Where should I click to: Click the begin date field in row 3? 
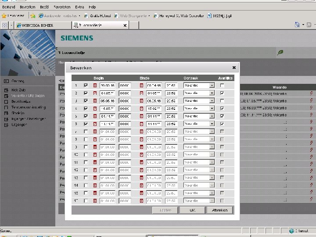108,101
